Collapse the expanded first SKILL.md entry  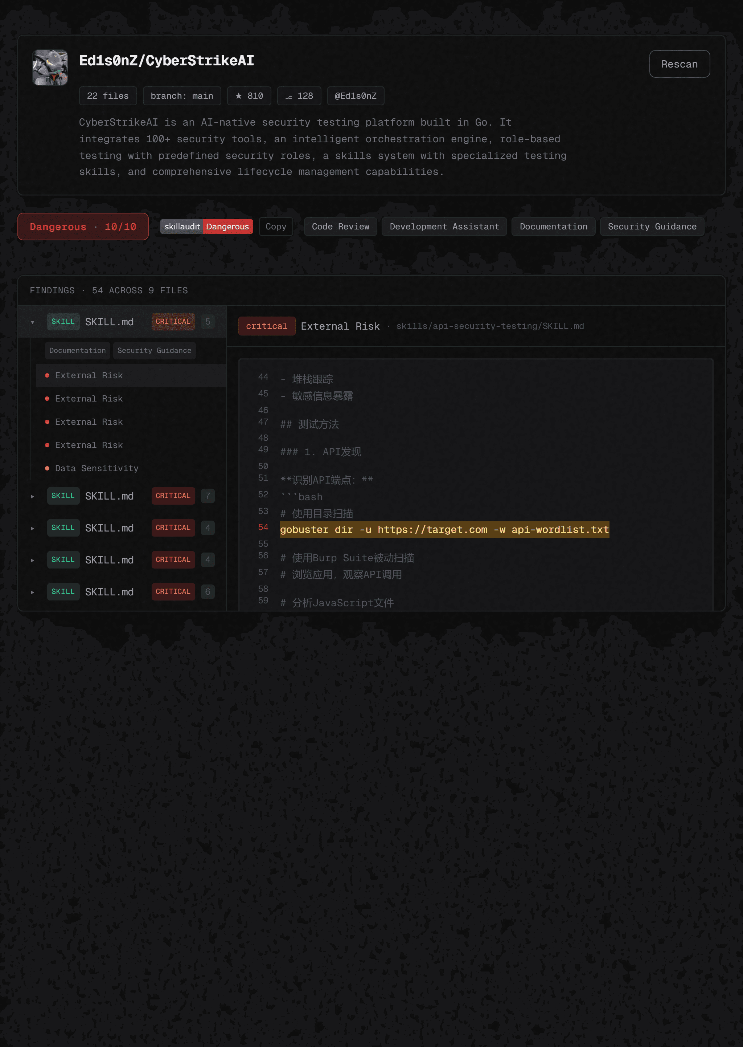[x=33, y=322]
